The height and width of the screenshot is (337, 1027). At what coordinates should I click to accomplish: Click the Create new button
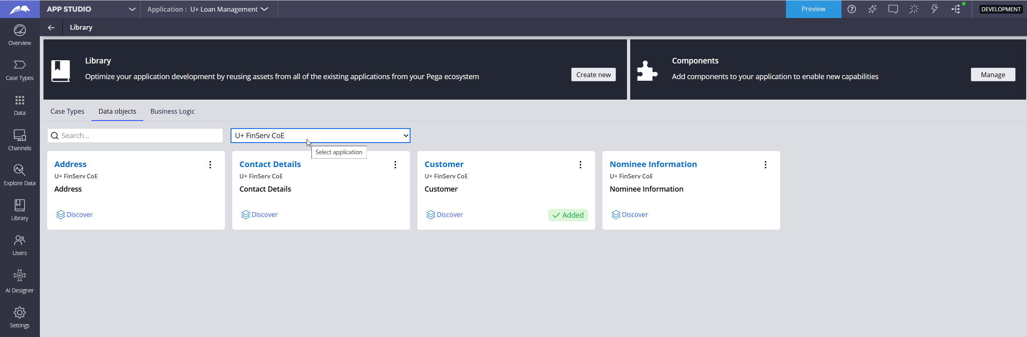tap(593, 75)
